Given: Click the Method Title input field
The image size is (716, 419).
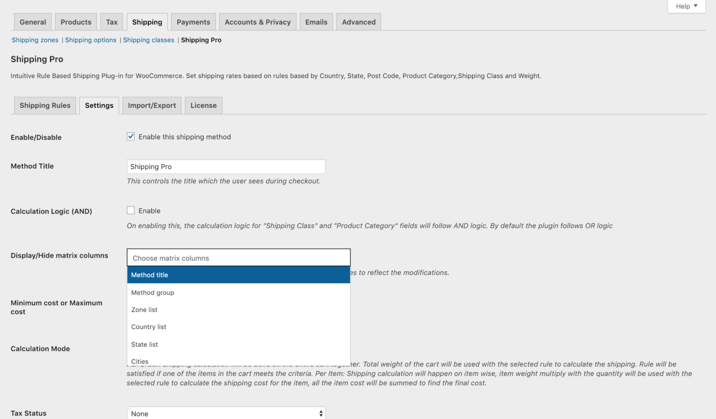Looking at the screenshot, I should pyautogui.click(x=226, y=167).
